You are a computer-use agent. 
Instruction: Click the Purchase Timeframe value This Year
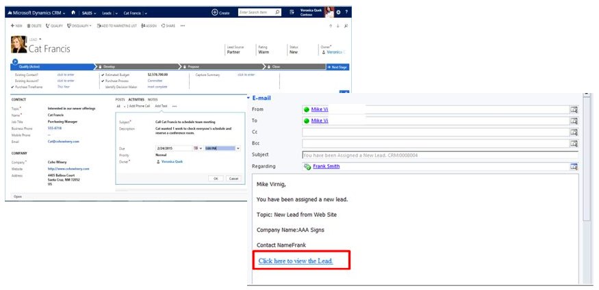[64, 87]
